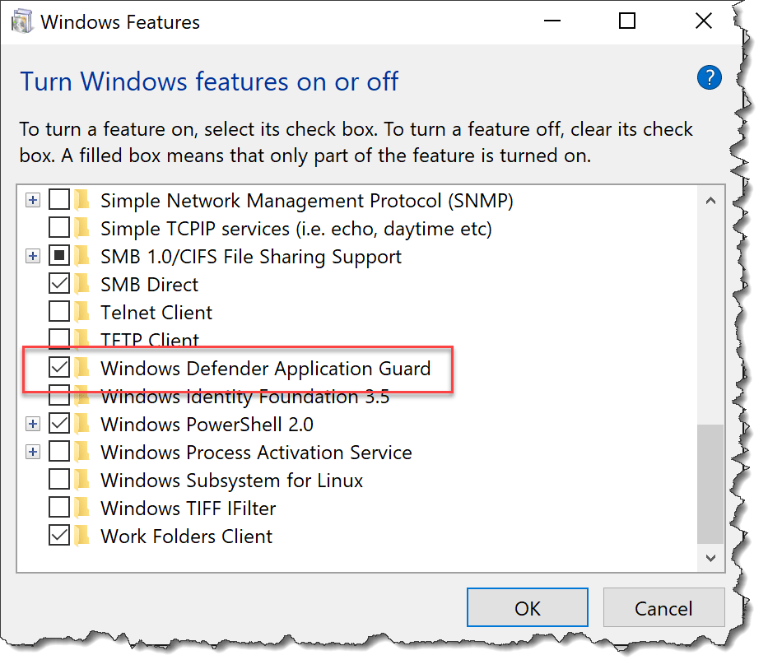Click the TFTP Client folder icon

(x=82, y=339)
